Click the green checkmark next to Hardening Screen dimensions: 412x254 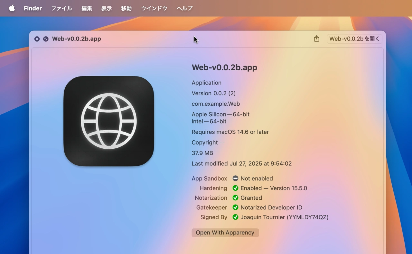click(x=235, y=188)
